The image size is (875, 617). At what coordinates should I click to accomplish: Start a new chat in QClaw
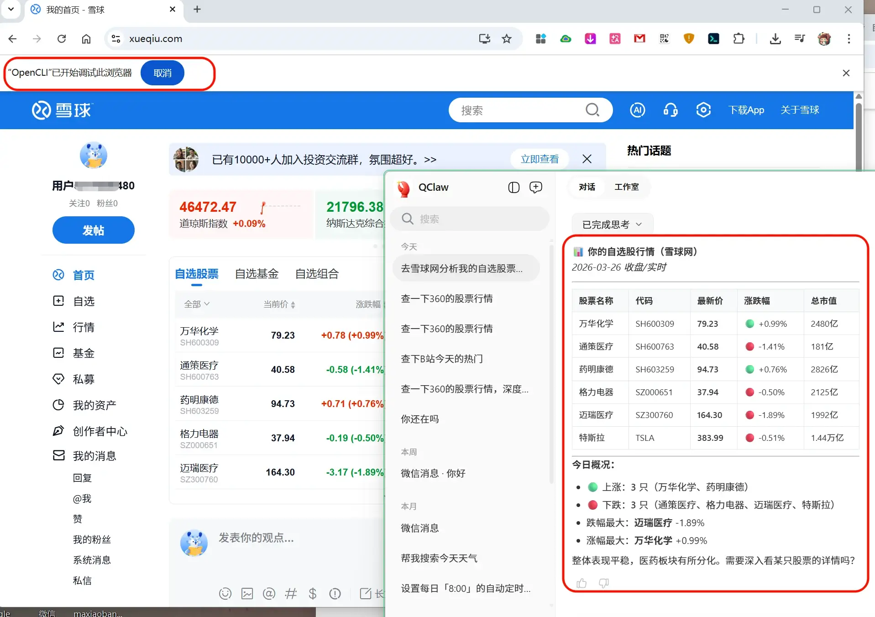coord(535,187)
